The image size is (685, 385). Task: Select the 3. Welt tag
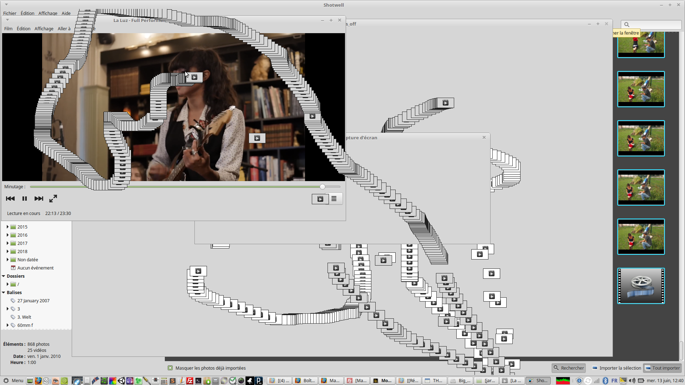click(24, 317)
